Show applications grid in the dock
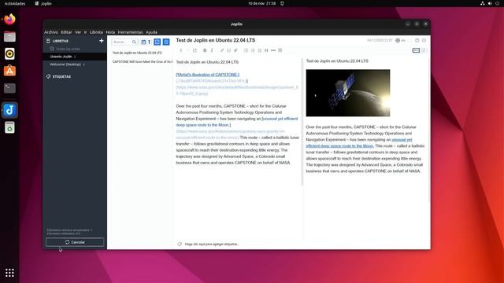 [9, 273]
